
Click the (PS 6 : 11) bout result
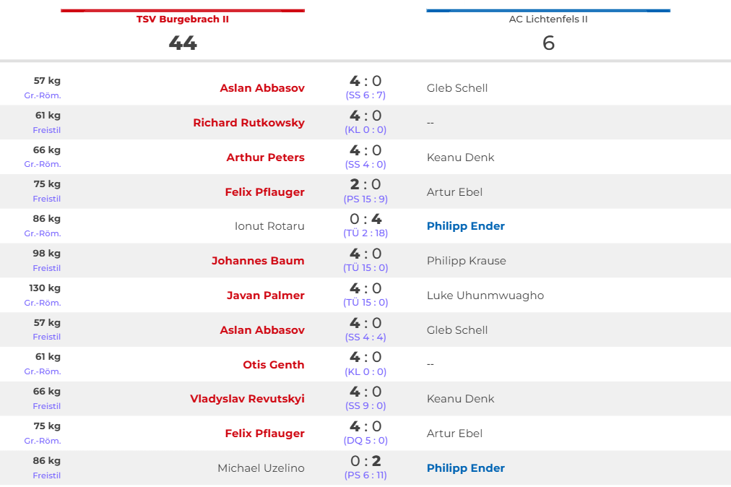coord(365,475)
